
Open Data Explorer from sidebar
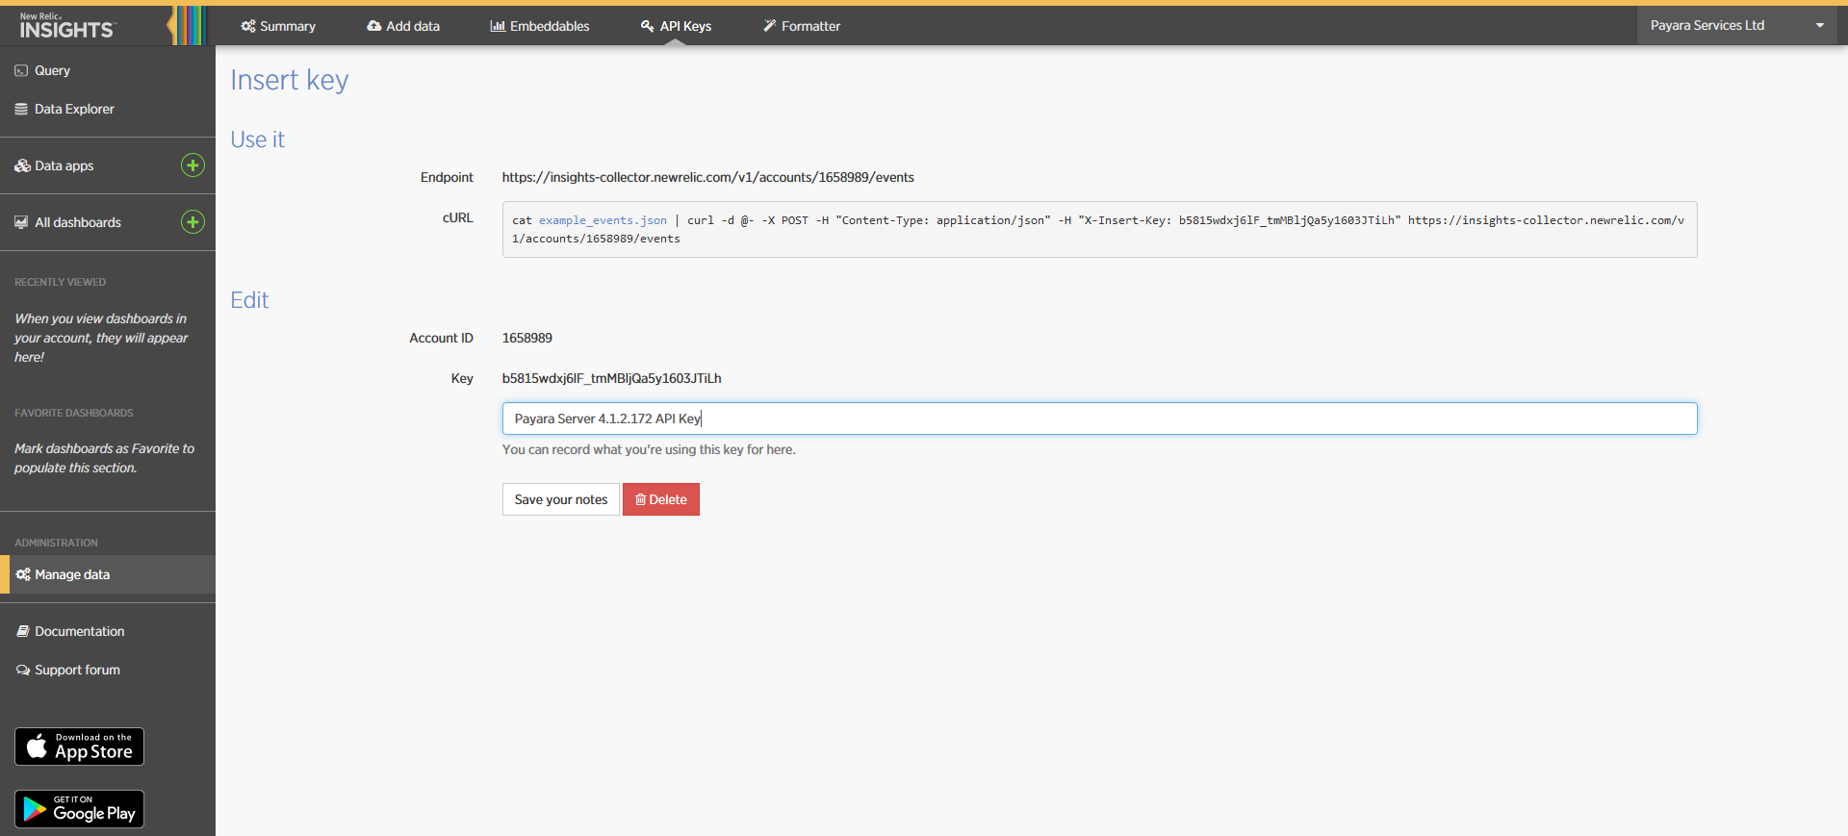[x=74, y=109]
